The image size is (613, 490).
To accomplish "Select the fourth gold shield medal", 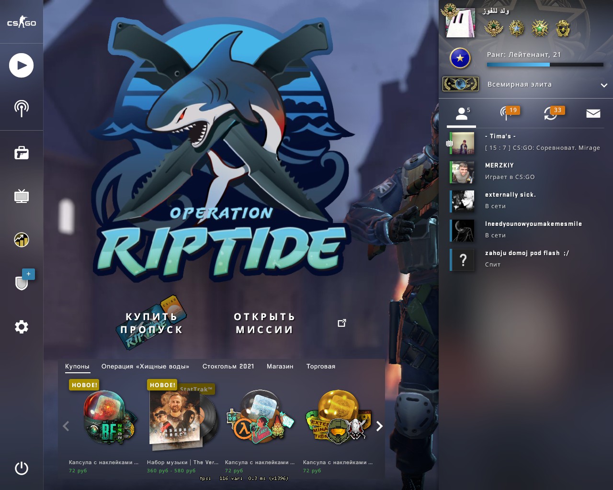I will pyautogui.click(x=563, y=28).
